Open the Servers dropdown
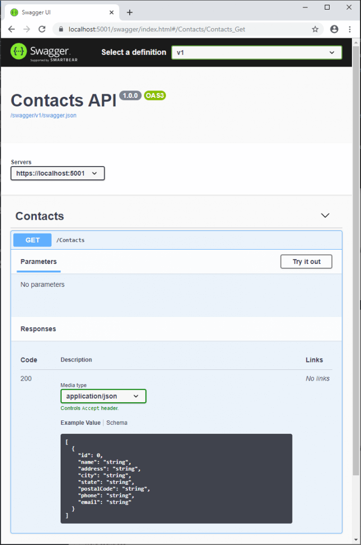Image resolution: width=361 pixels, height=545 pixels. pyautogui.click(x=57, y=174)
